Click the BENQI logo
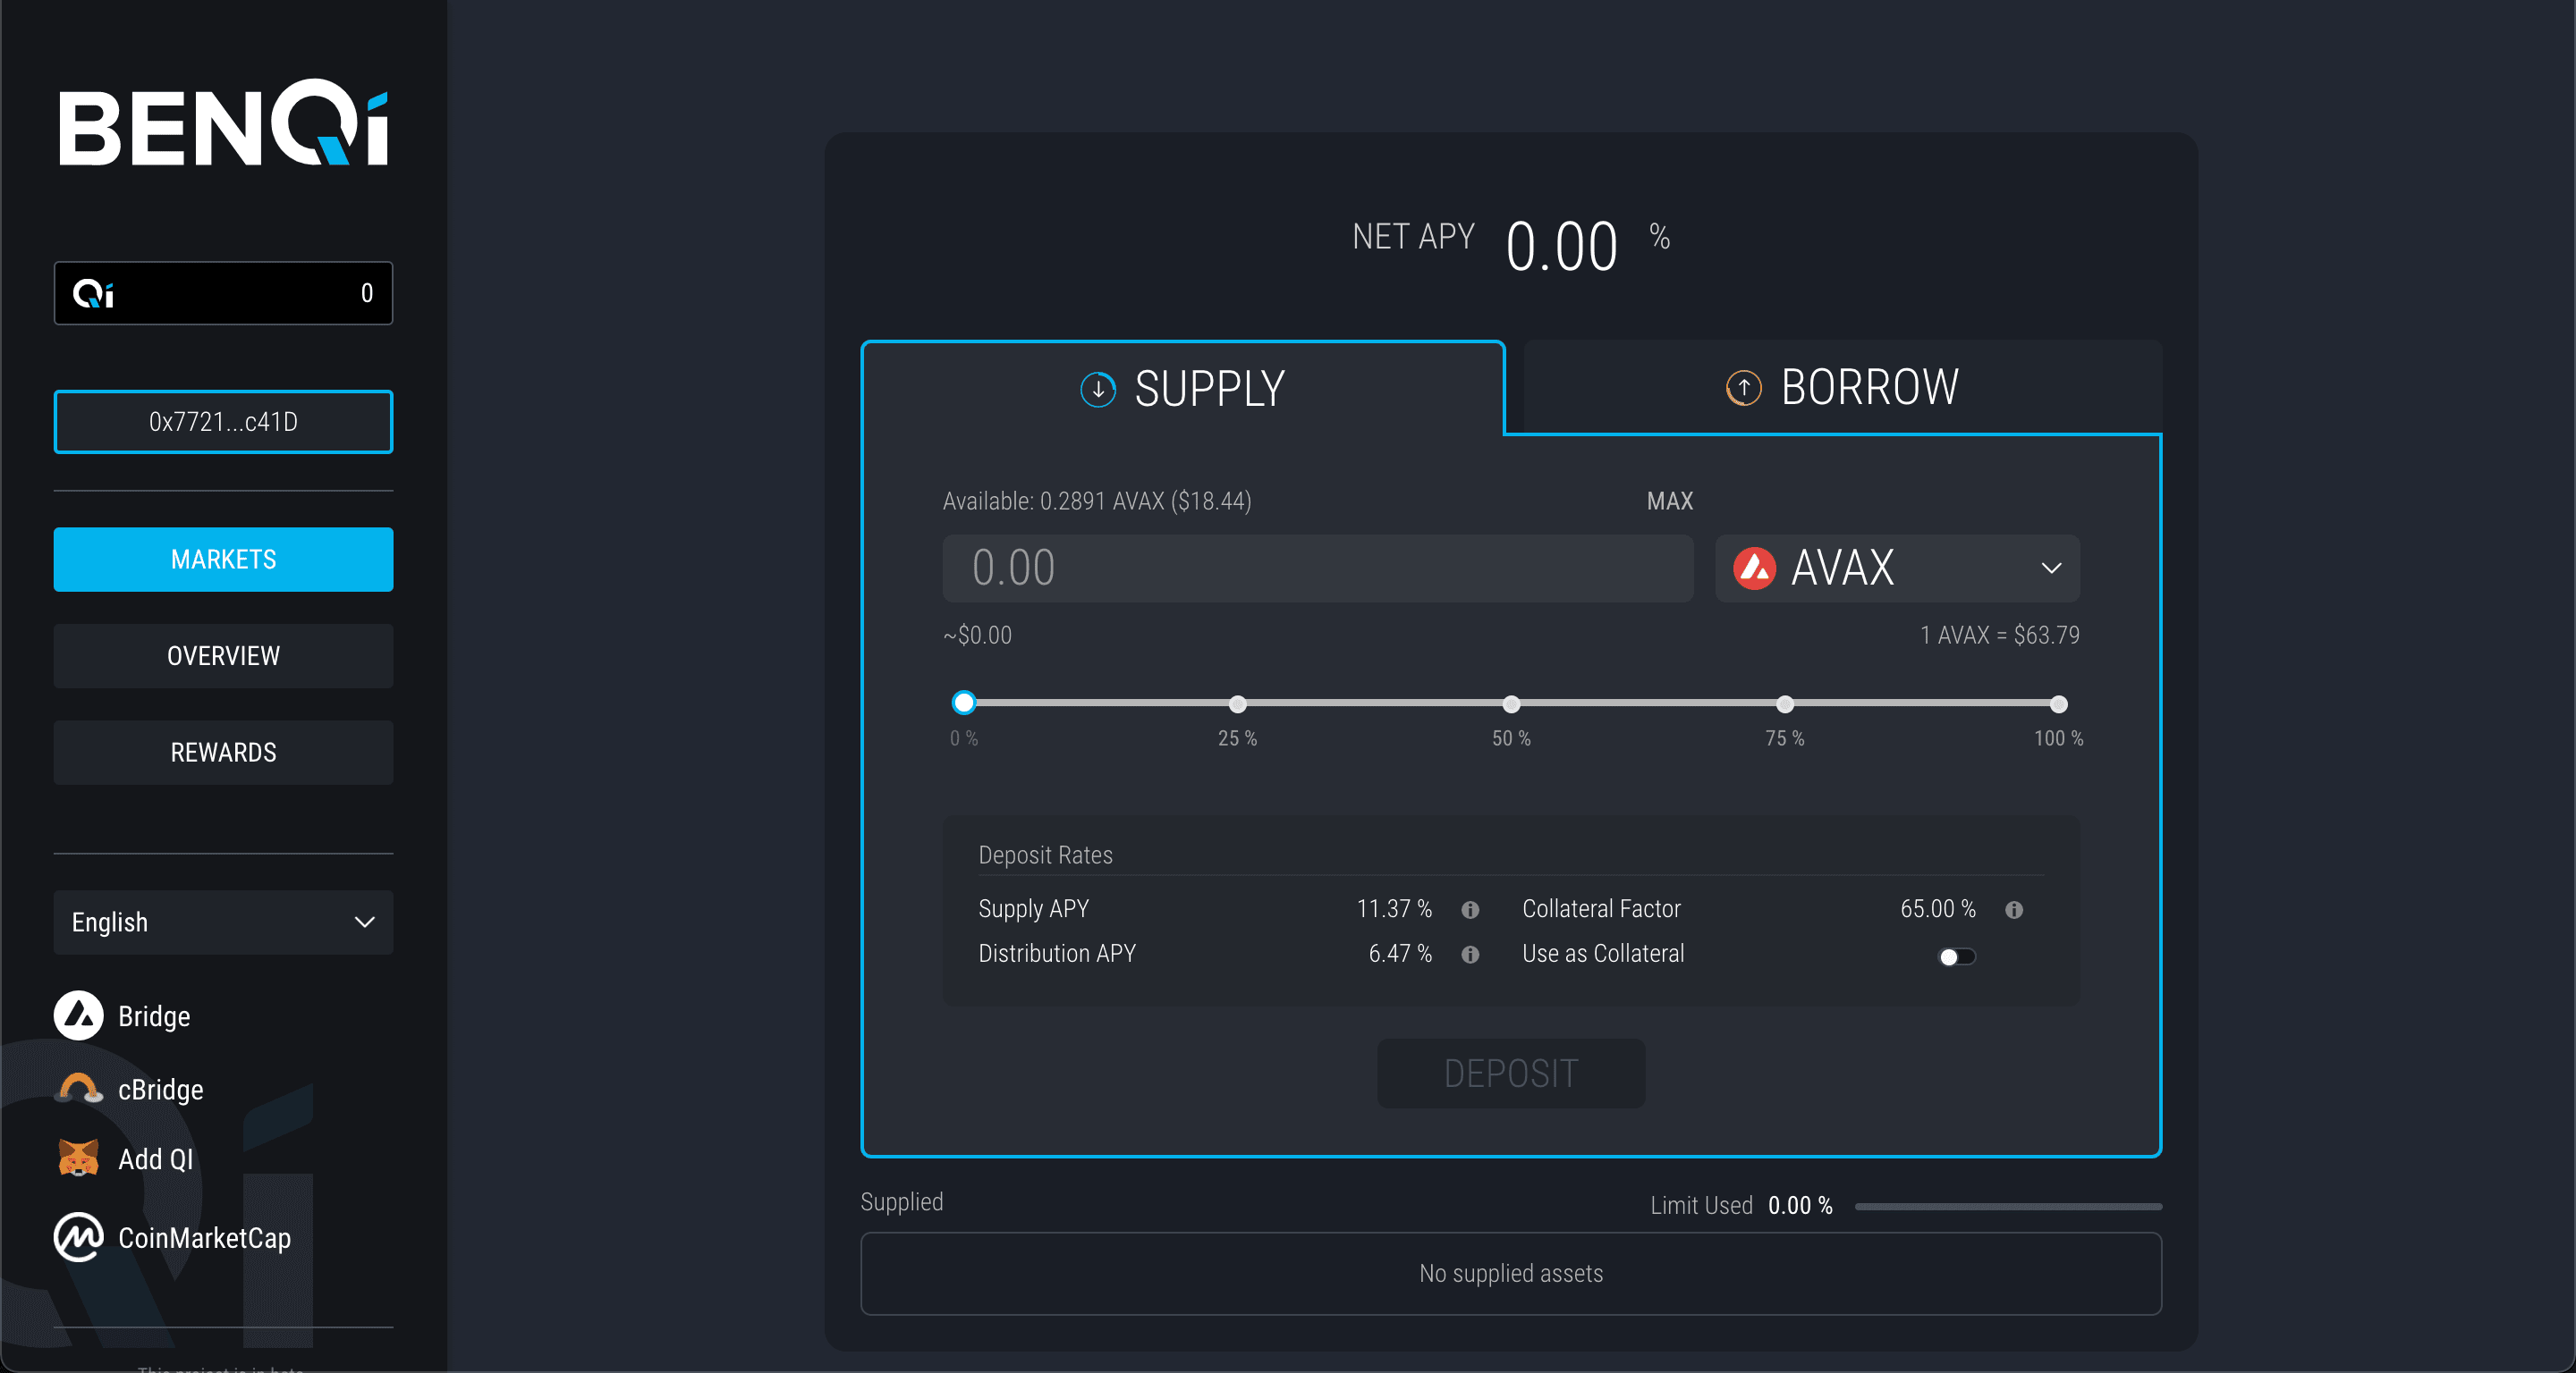 pyautogui.click(x=223, y=123)
